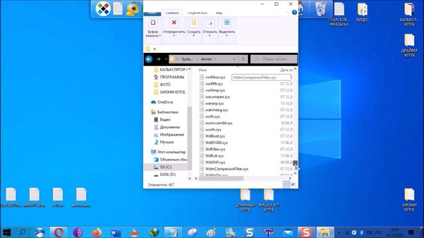Select ХИОМИ ЮТУБ desktop folder
Screen dimensions: 424x238
point(409,199)
